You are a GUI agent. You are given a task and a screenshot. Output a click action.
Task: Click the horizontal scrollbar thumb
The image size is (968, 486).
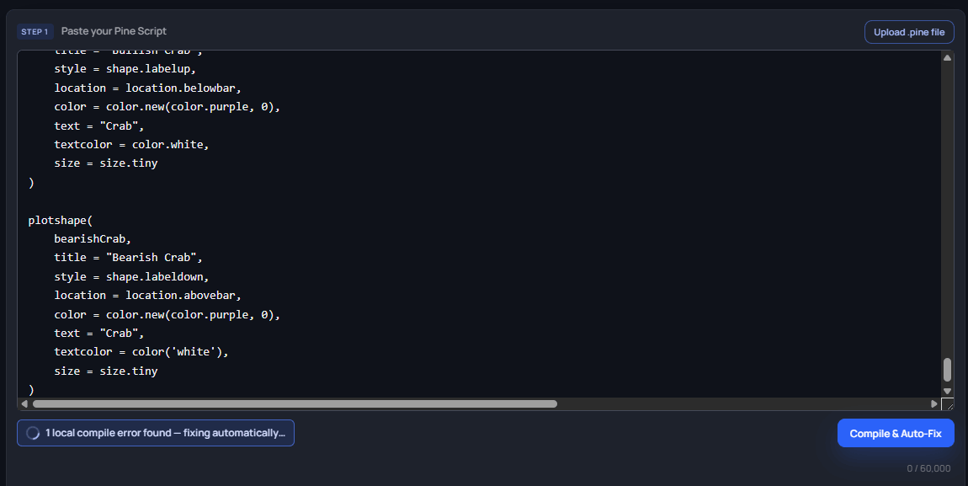click(x=295, y=403)
